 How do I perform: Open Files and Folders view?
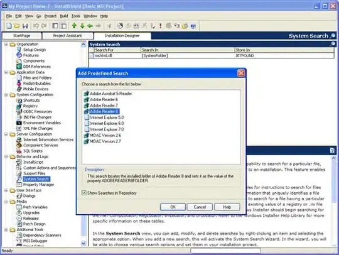(37, 78)
